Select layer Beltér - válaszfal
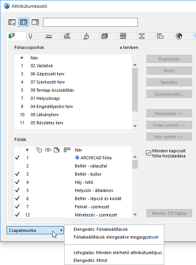196x265 pixels. click(73, 166)
